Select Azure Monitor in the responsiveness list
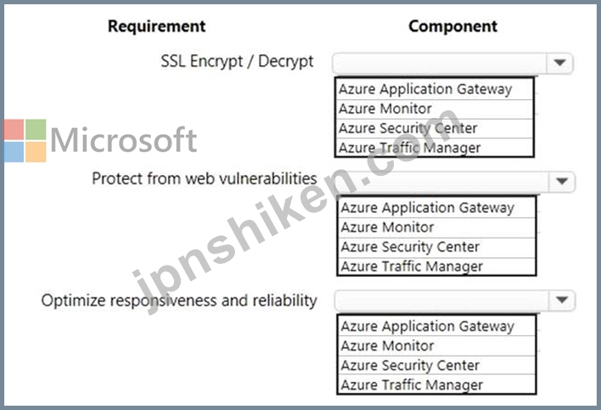This screenshot has width=601, height=410. [x=436, y=346]
